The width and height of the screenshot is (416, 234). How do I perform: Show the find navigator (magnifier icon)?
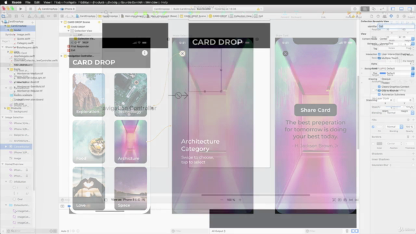[x=23, y=16]
